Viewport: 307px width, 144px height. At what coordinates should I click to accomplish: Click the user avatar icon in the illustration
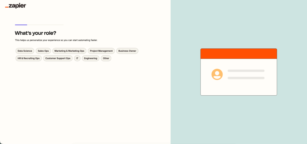[x=217, y=74]
